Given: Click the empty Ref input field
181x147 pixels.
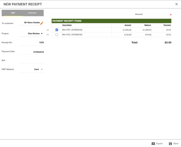Looking at the screenshot, I should click(31, 60).
